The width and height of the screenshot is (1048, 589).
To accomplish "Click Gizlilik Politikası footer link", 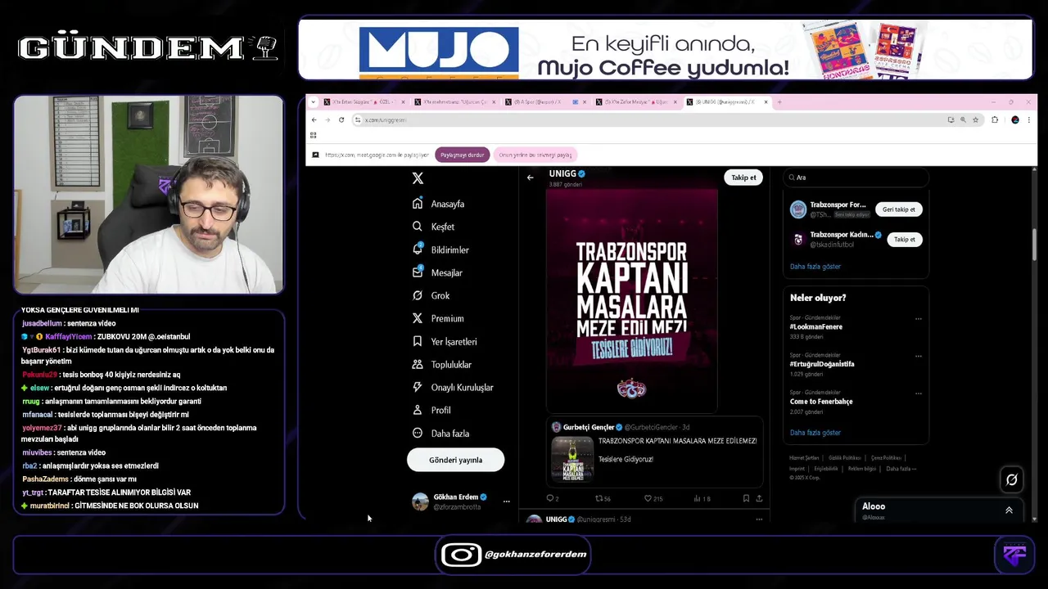I will coord(845,458).
